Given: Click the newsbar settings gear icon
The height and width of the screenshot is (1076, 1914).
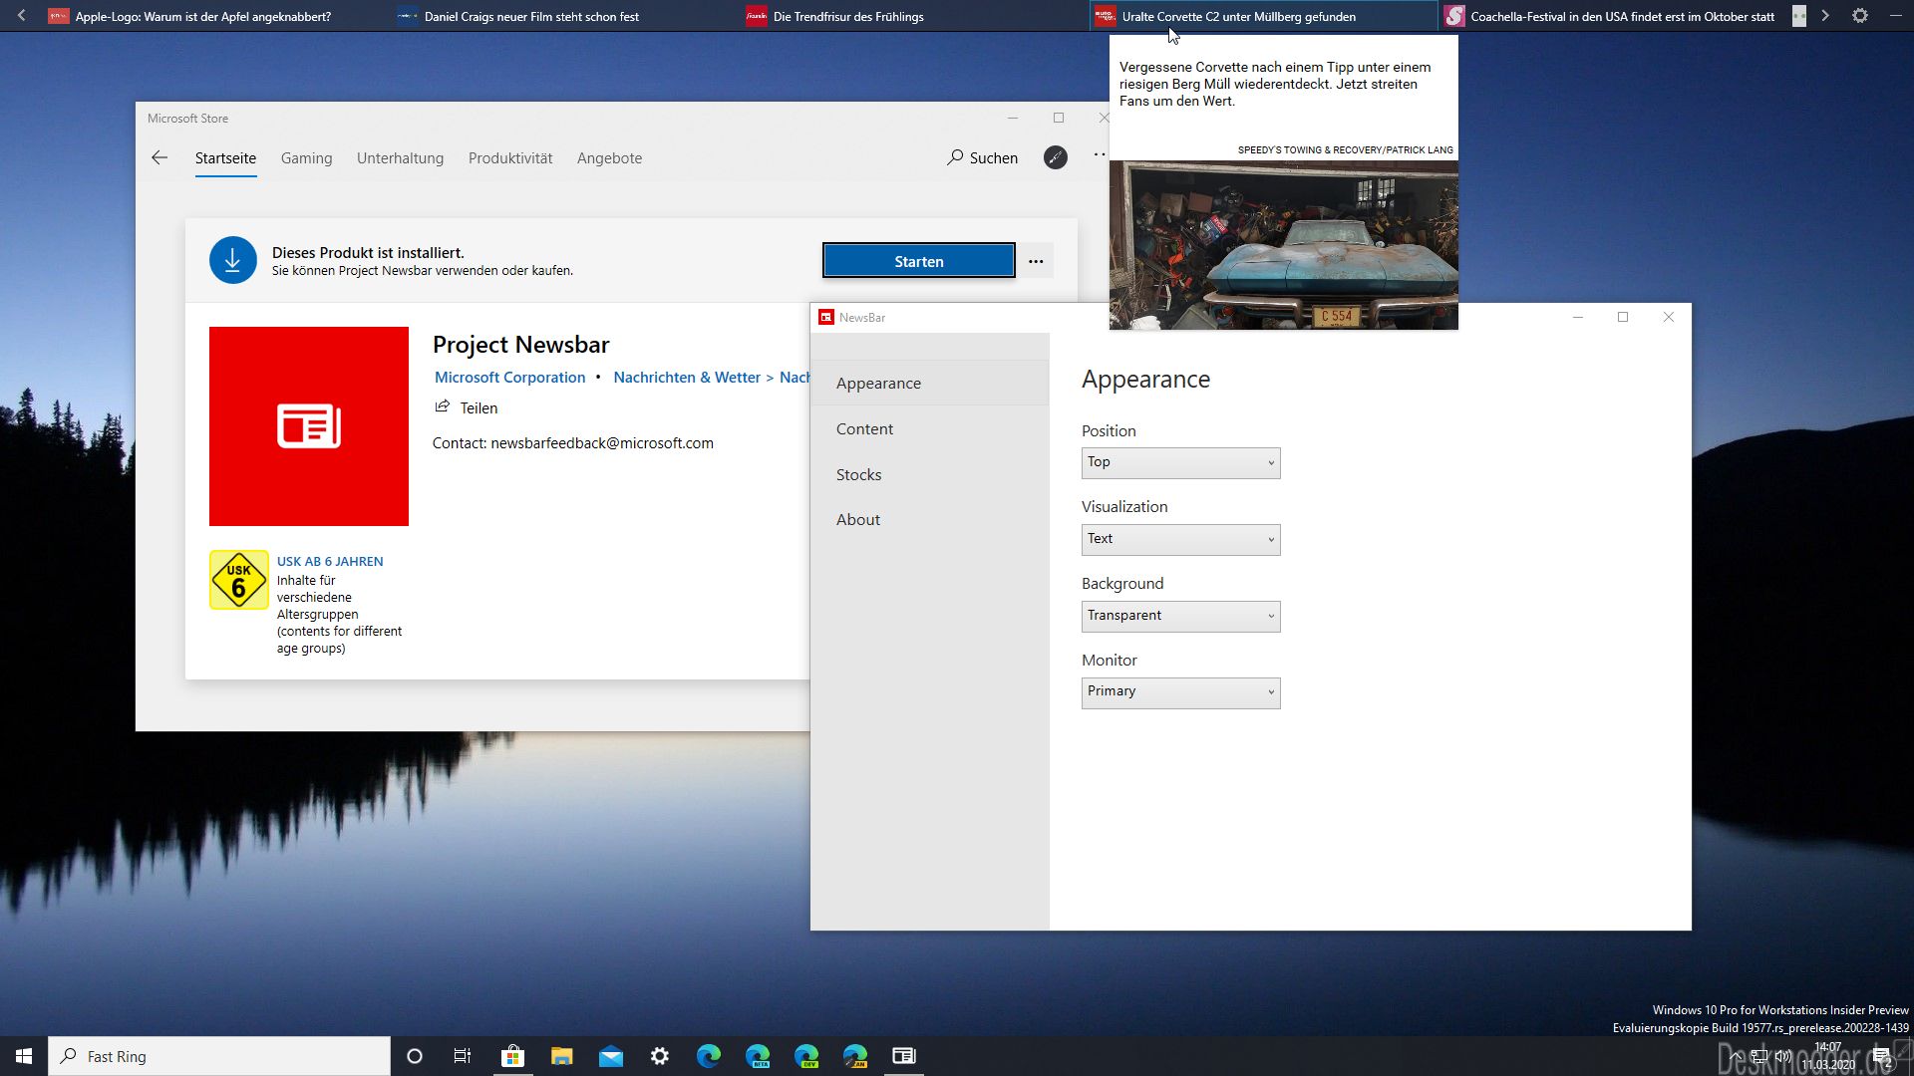Looking at the screenshot, I should point(1860,16).
